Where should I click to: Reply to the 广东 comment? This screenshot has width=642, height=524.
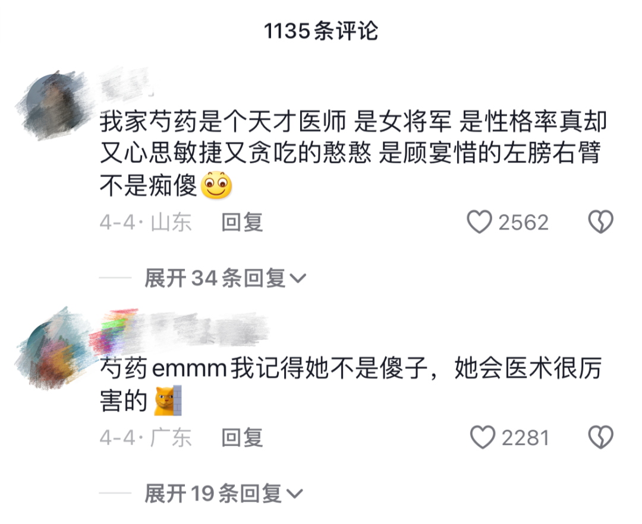click(242, 438)
